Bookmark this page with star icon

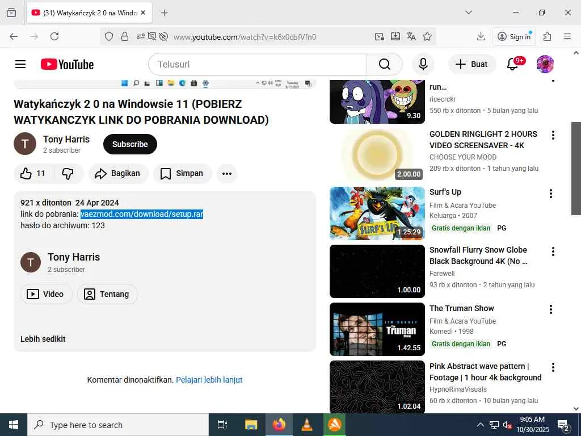tap(427, 36)
